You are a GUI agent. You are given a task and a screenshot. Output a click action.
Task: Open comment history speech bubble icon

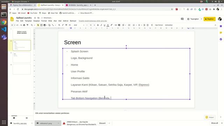[x=182, y=19]
